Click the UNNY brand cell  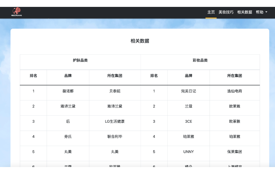point(188,152)
